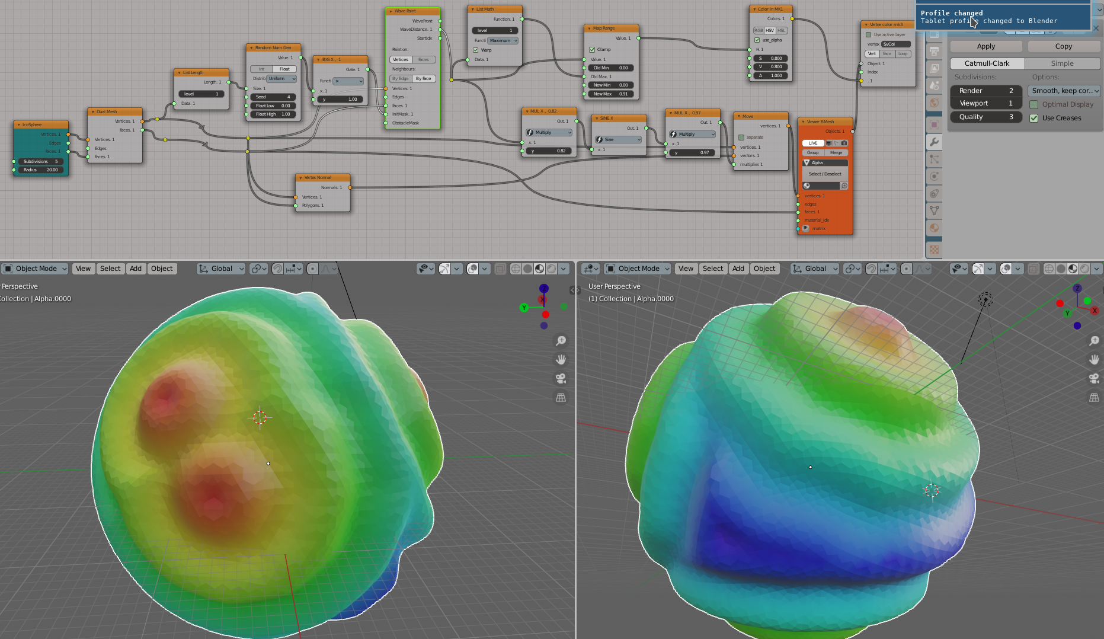1104x639 pixels.
Task: Toggle camera view in left viewport
Action: [561, 379]
